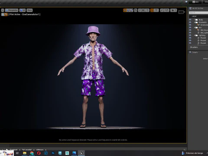
Task: Open Google Chrome from the taskbar
Action: coord(32,153)
